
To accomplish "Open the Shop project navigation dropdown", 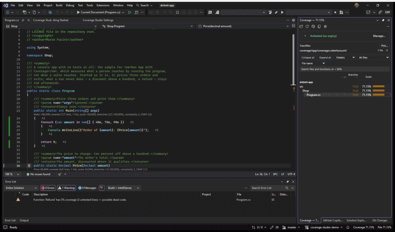I will click(51, 26).
